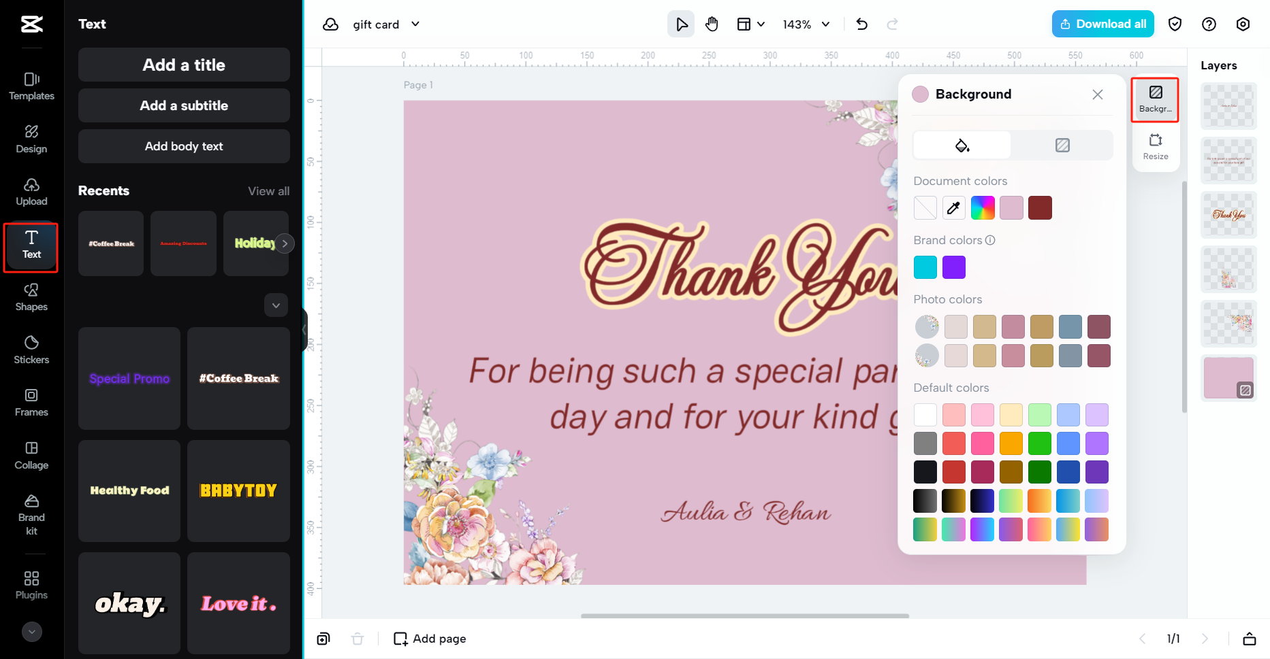
Task: Undo the last action
Action: [x=861, y=24]
